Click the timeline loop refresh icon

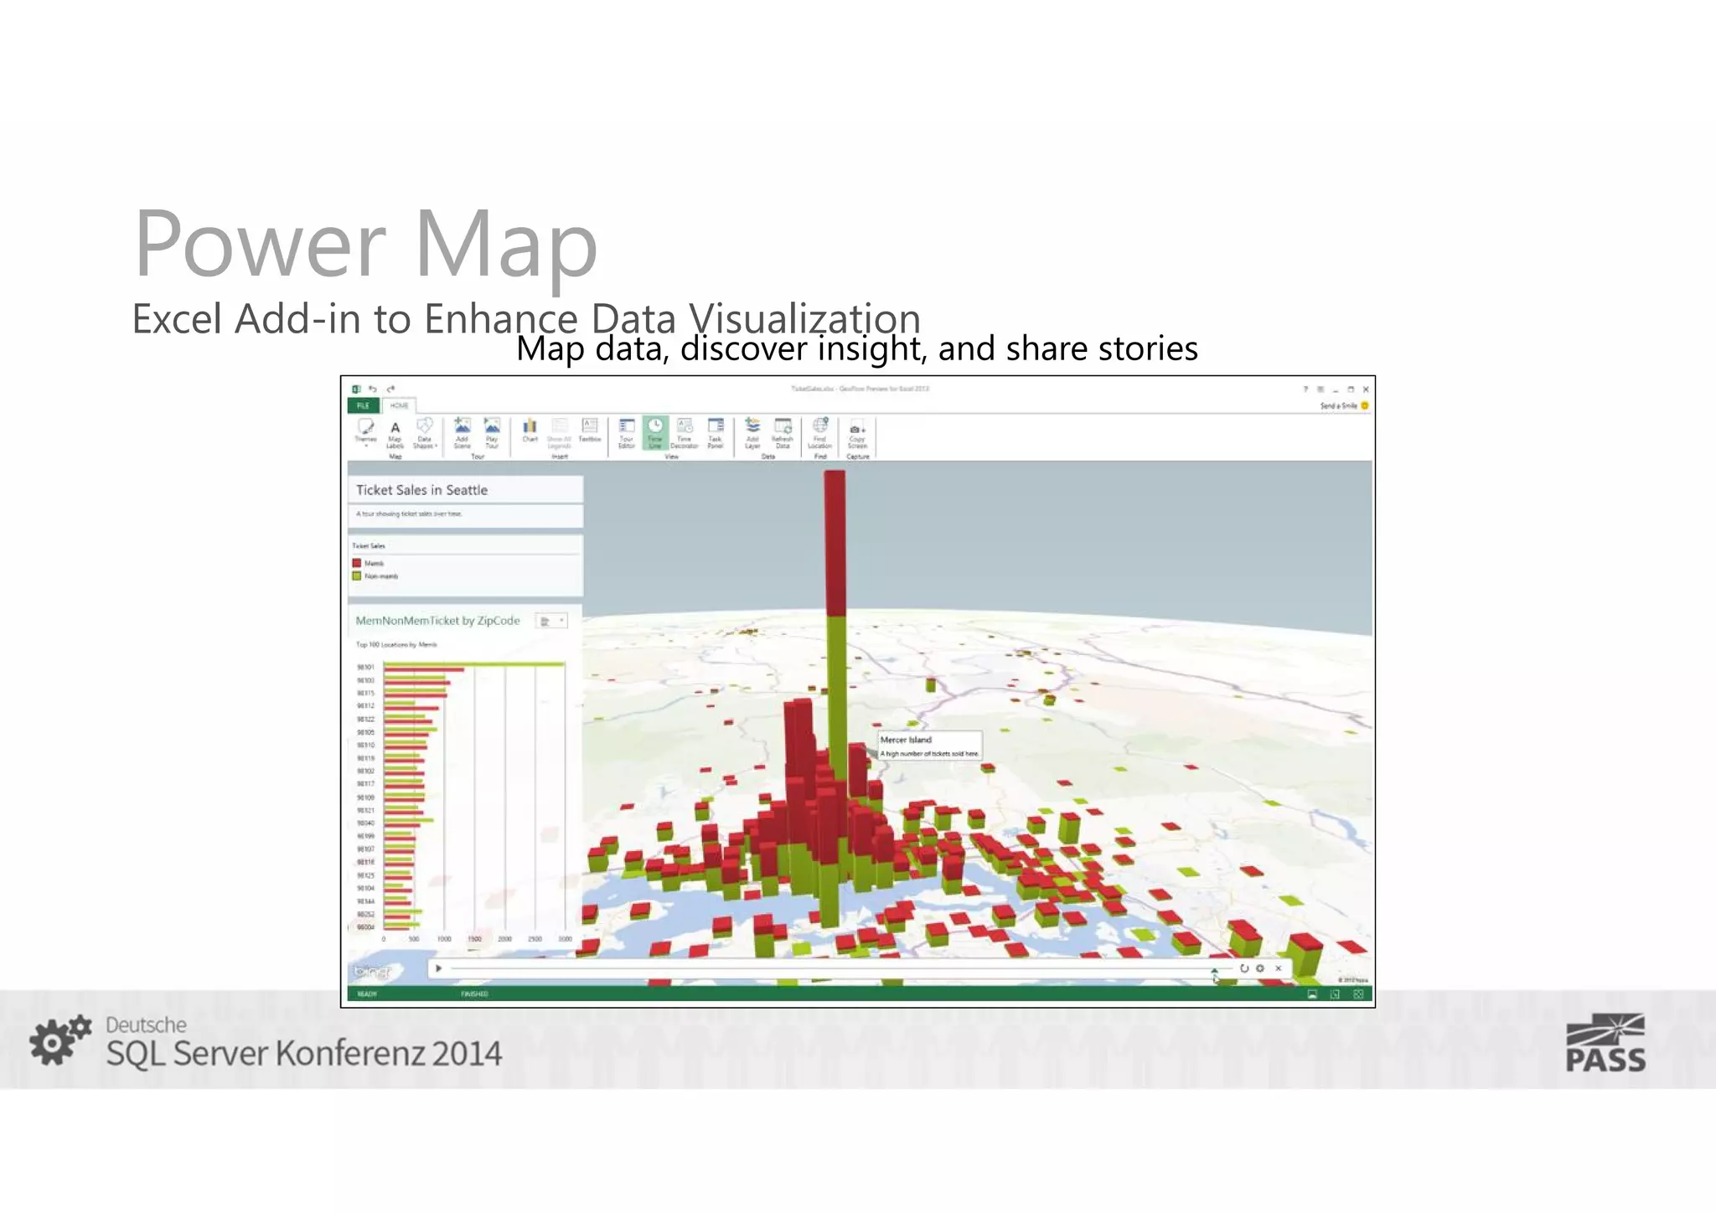[x=1244, y=968]
